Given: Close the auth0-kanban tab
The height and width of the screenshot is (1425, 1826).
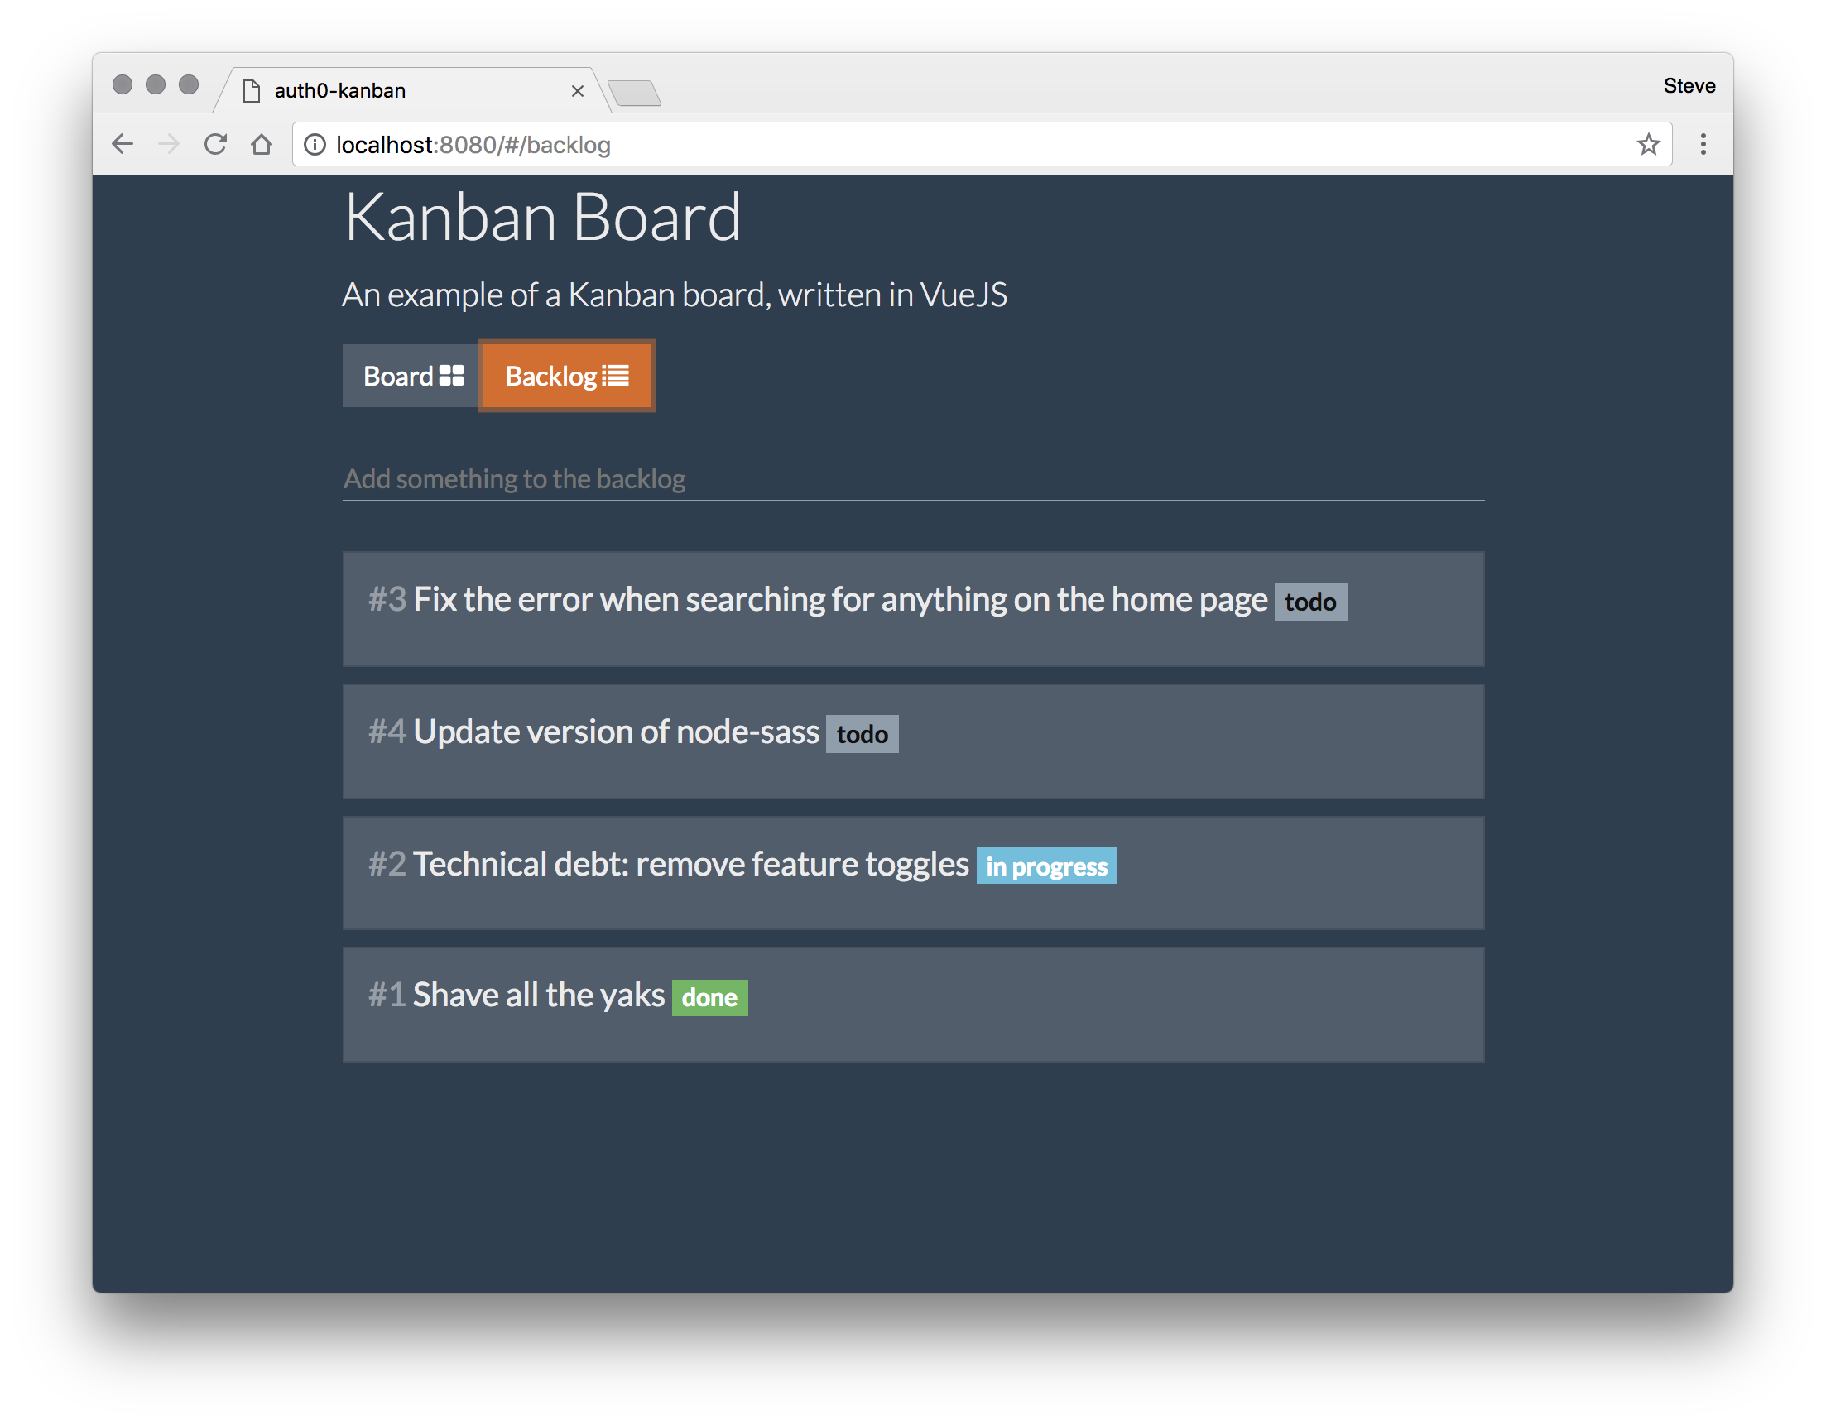Looking at the screenshot, I should pyautogui.click(x=577, y=91).
